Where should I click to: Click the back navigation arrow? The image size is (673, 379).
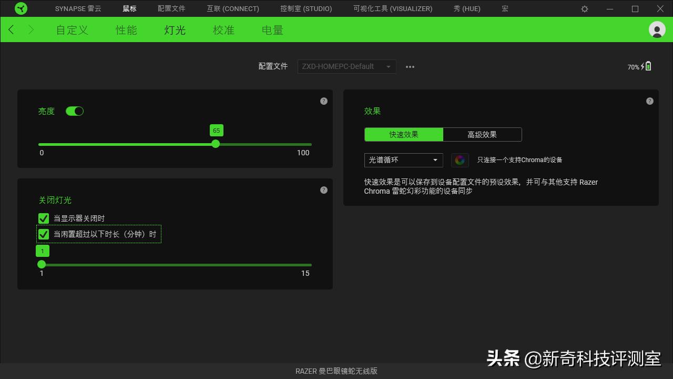tap(11, 29)
